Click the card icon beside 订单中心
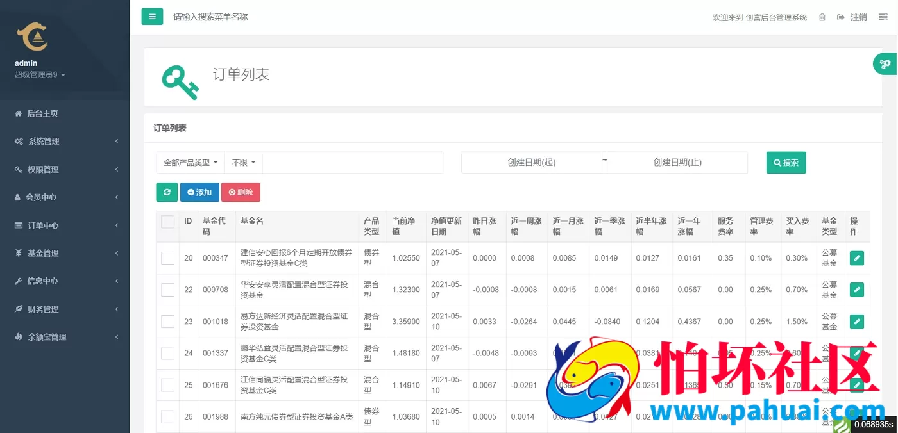This screenshot has width=898, height=433. tap(19, 225)
